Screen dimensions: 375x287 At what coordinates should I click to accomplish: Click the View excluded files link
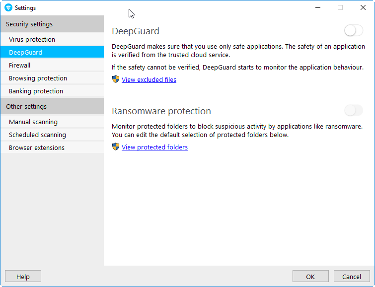pos(149,79)
